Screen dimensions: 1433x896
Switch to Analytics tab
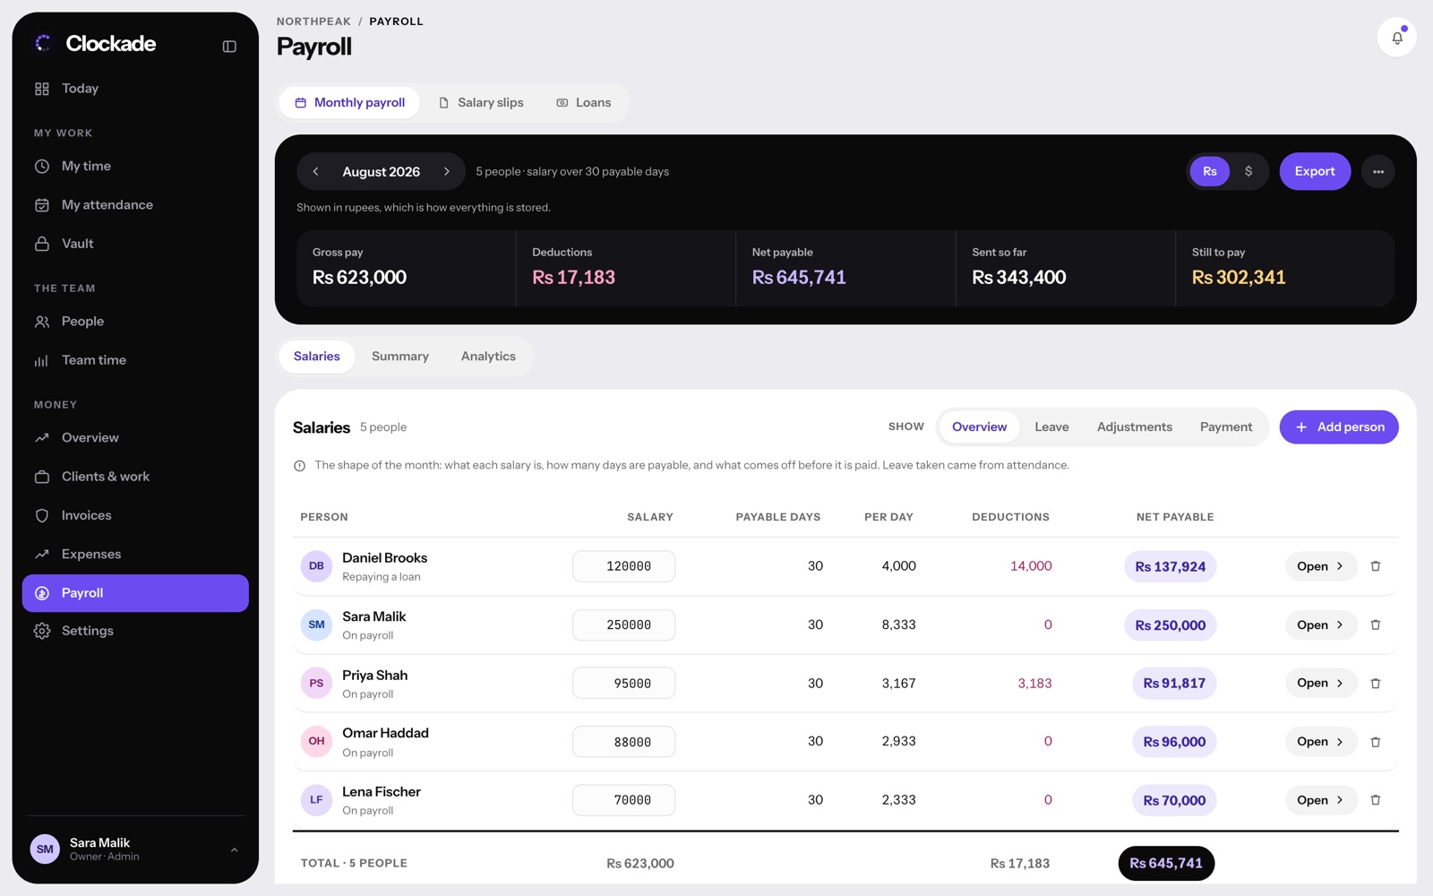pos(488,357)
